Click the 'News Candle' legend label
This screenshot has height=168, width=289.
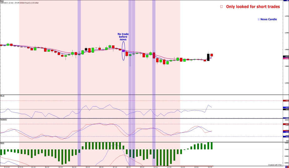pyautogui.click(x=269, y=19)
